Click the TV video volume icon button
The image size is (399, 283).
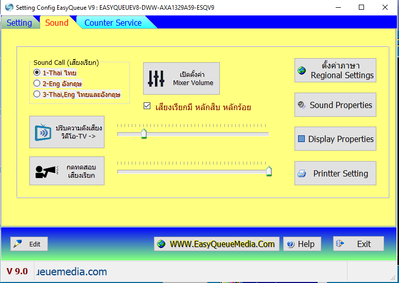coord(67,132)
